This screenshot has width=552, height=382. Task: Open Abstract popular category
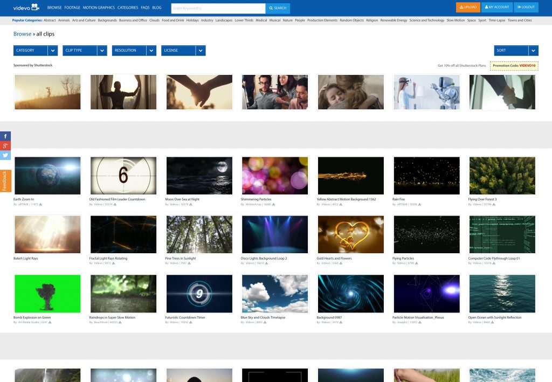pyautogui.click(x=50, y=20)
